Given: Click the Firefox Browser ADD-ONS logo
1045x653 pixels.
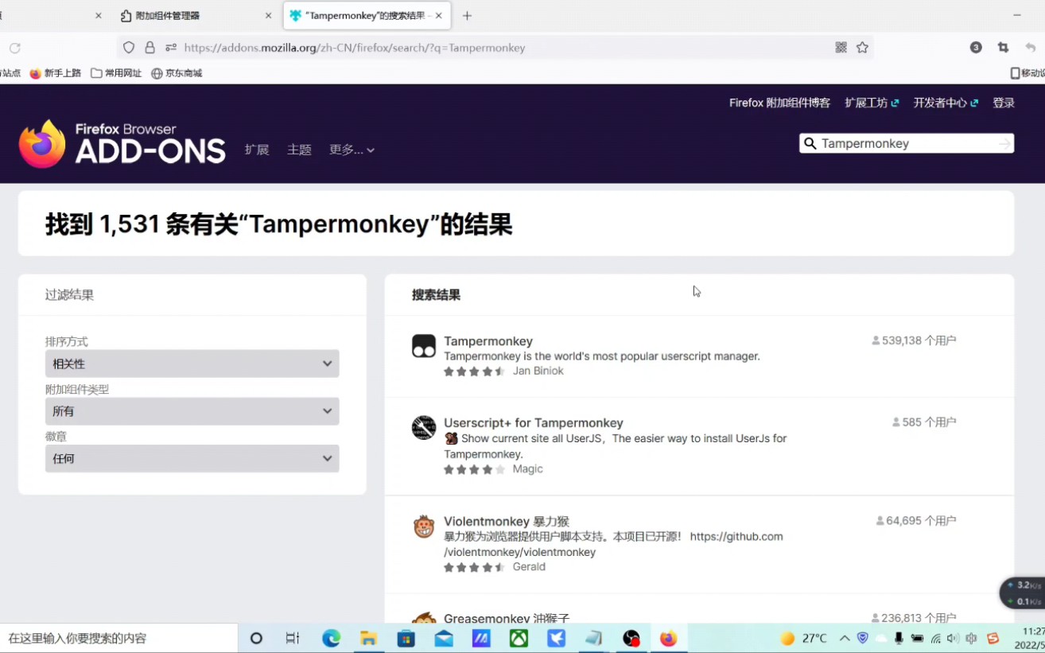Looking at the screenshot, I should pyautogui.click(x=122, y=144).
